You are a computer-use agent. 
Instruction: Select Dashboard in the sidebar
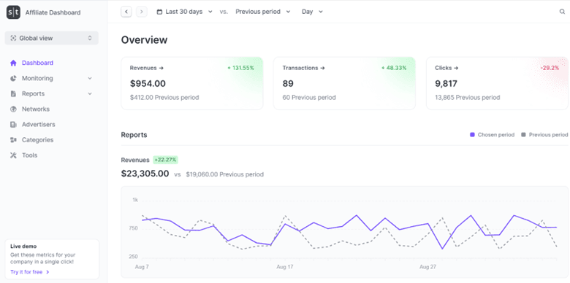[x=37, y=63]
